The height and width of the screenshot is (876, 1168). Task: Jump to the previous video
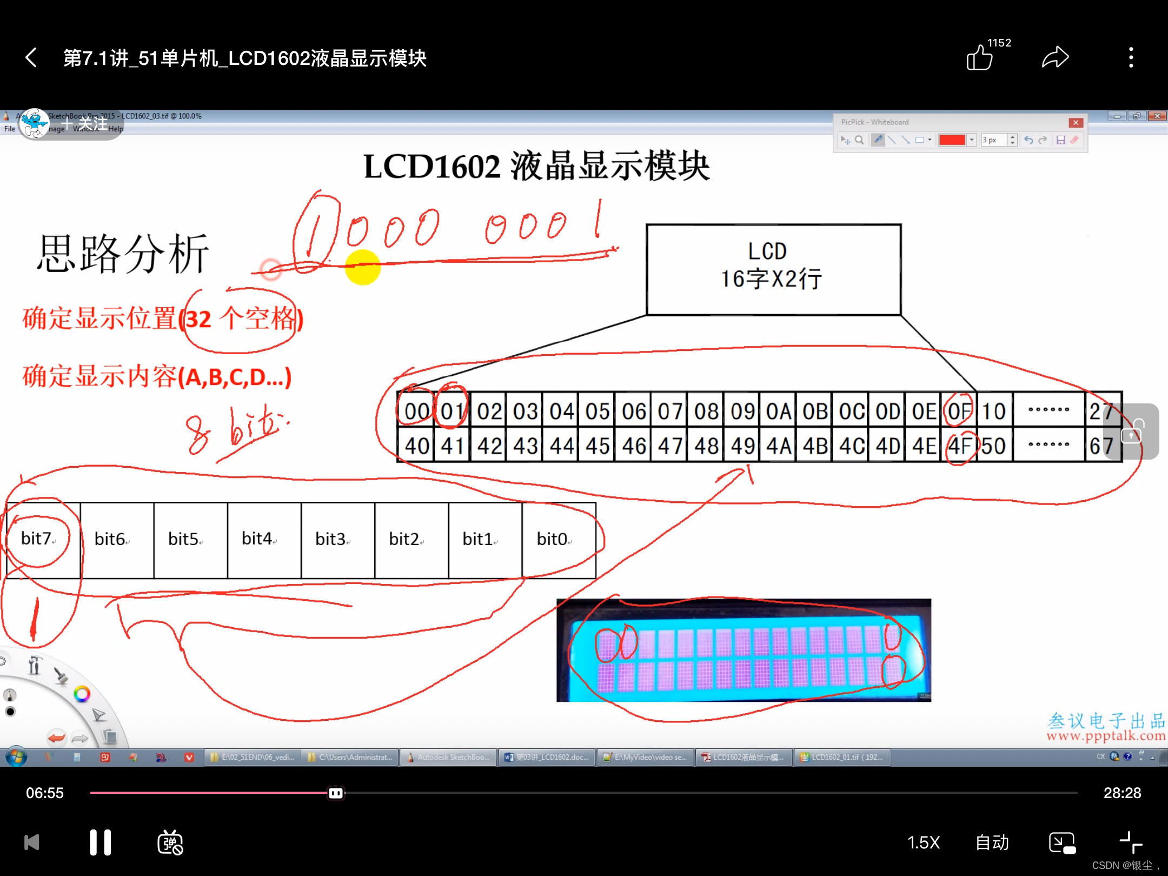[32, 842]
